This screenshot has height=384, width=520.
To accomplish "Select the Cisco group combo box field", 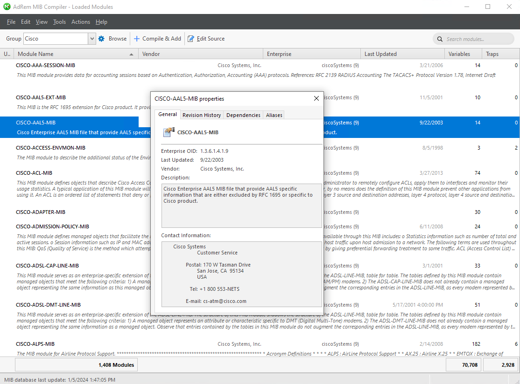I will pos(56,39).
